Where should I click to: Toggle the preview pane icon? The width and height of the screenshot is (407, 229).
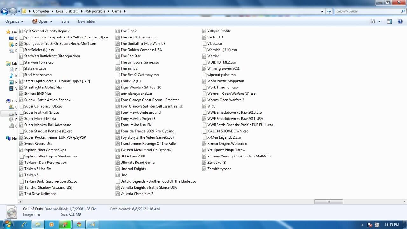coord(389,22)
